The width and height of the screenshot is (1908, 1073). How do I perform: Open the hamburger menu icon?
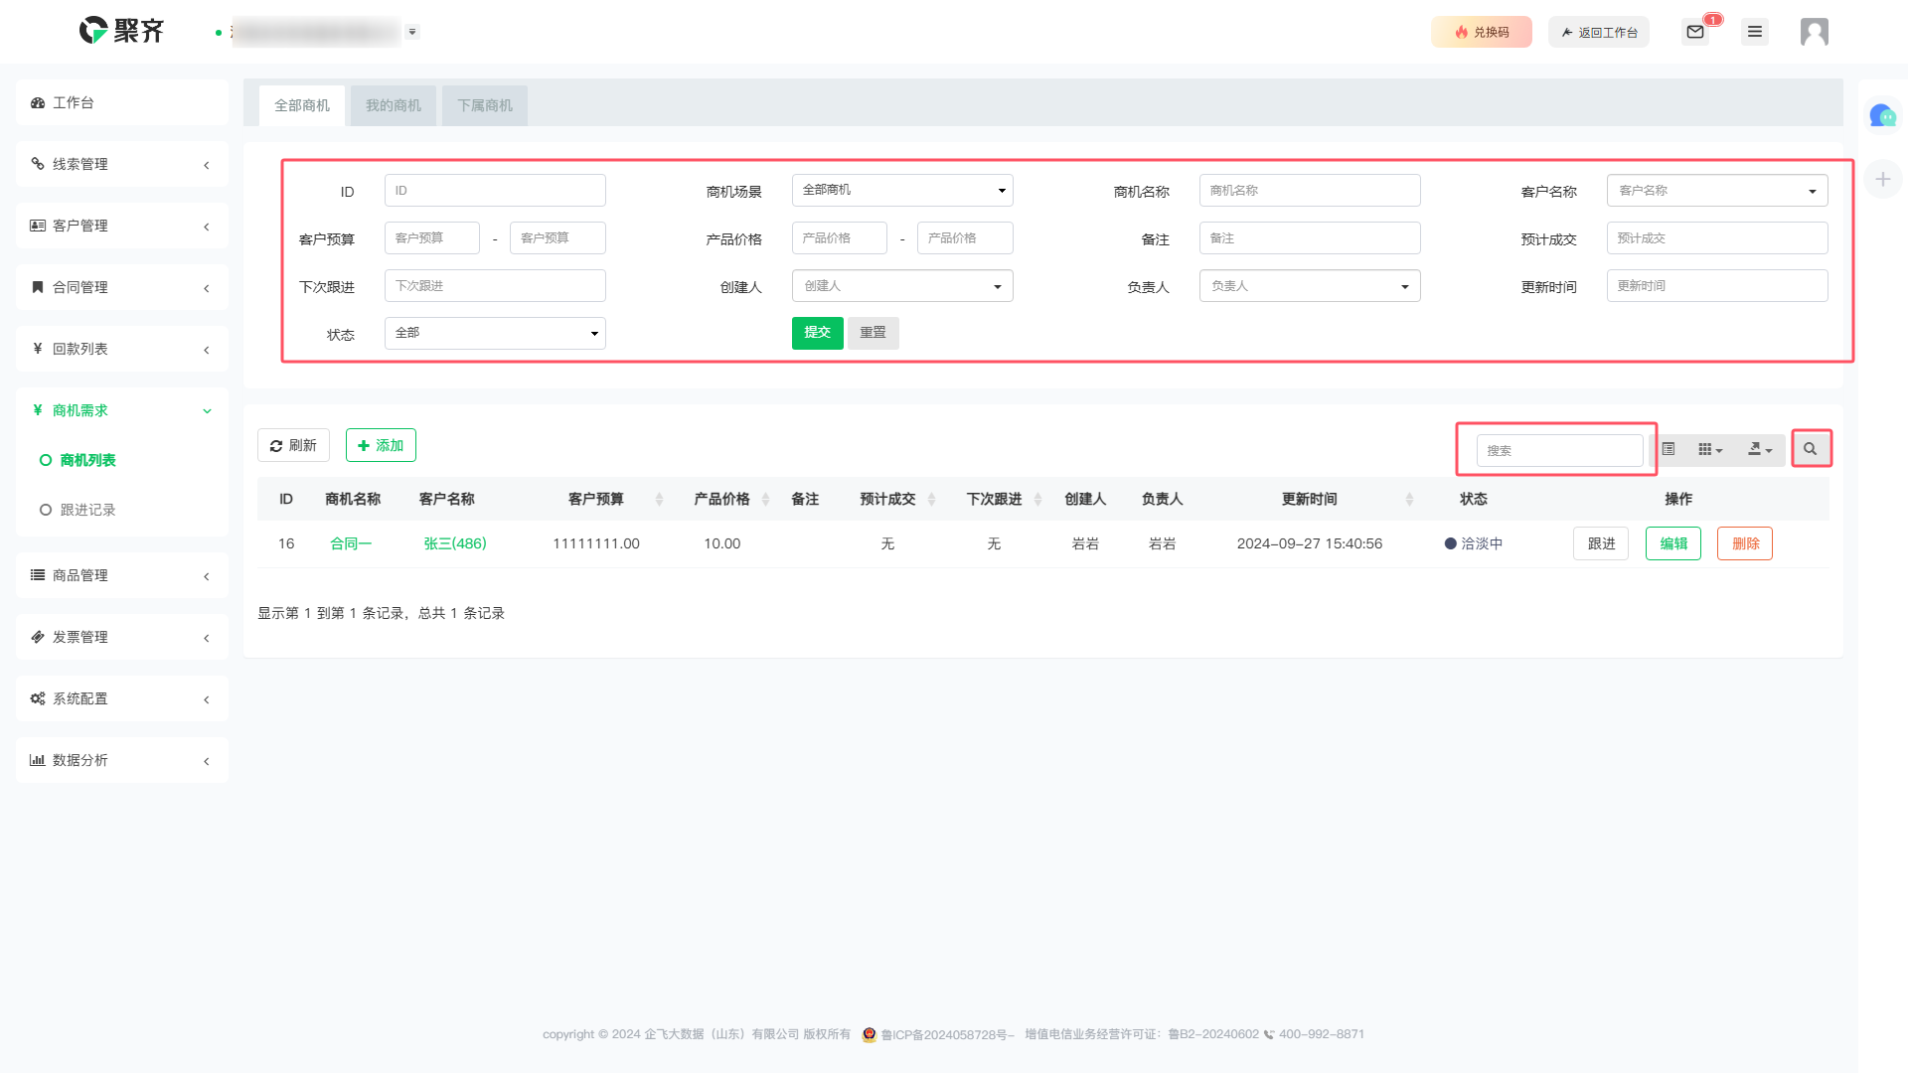1755,32
